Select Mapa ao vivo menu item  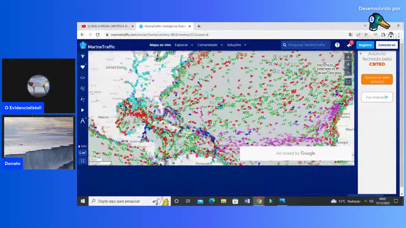click(x=160, y=45)
